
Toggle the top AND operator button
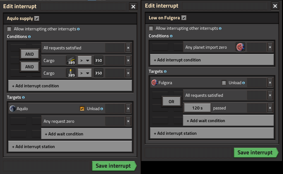[x=29, y=54]
